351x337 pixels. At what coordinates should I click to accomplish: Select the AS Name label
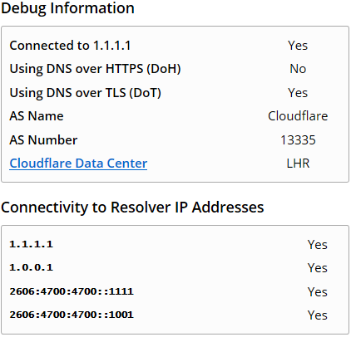[37, 116]
